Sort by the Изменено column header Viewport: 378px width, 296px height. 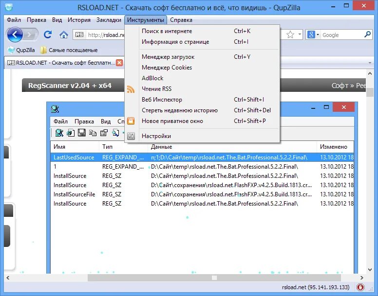click(335, 147)
